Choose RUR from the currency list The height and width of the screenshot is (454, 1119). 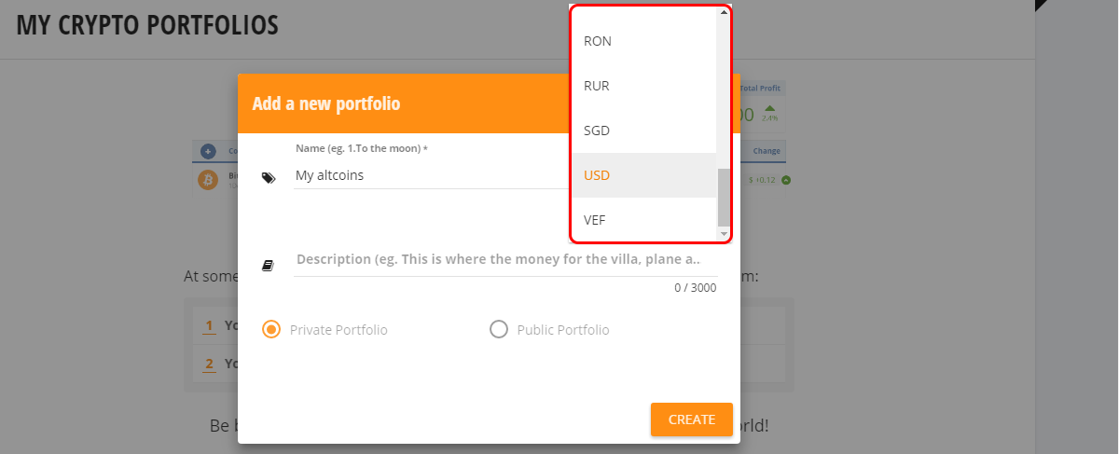coord(643,86)
